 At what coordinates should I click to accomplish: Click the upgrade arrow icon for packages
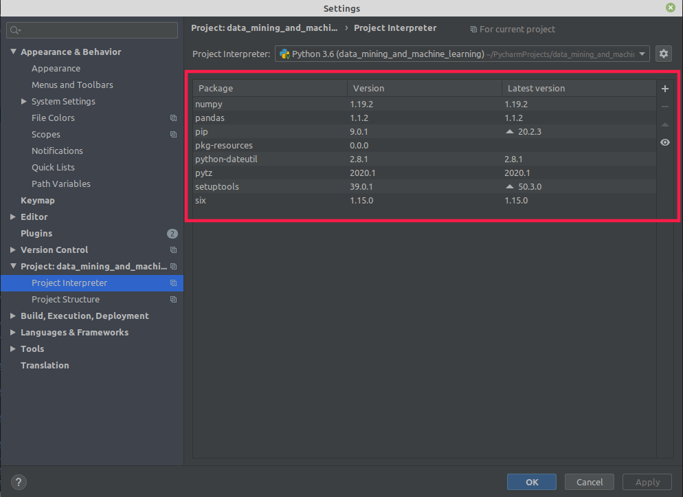pos(664,124)
